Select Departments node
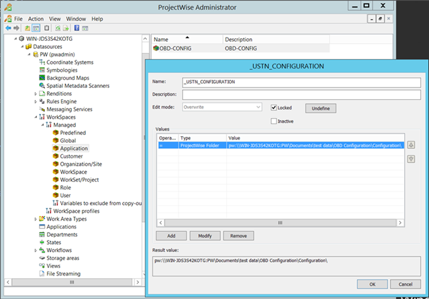The height and width of the screenshot is (299, 429). (x=62, y=235)
